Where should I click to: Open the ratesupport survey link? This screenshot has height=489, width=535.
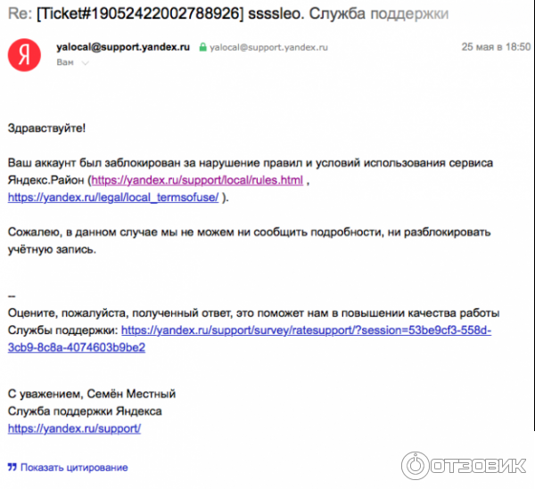[x=306, y=330]
